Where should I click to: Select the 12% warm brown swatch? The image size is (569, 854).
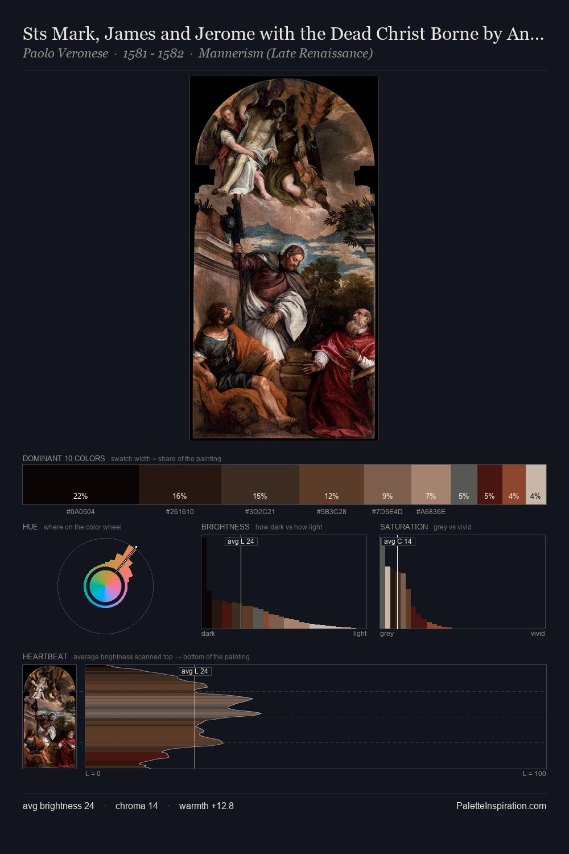click(x=332, y=485)
